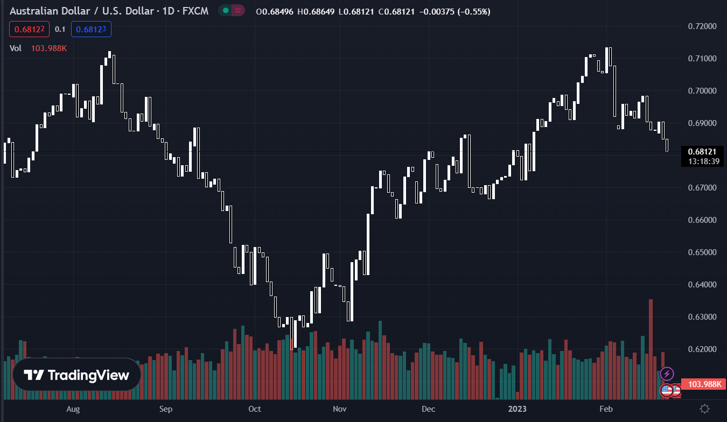Click the blue buy price 0.68123 button
Image resolution: width=727 pixels, height=422 pixels.
pos(91,29)
